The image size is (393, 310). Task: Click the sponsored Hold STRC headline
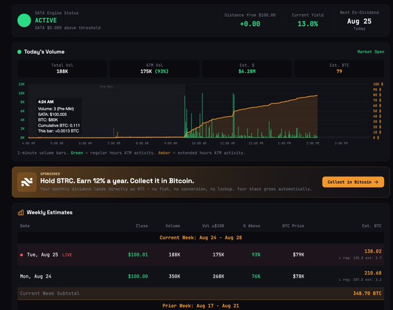(x=117, y=181)
